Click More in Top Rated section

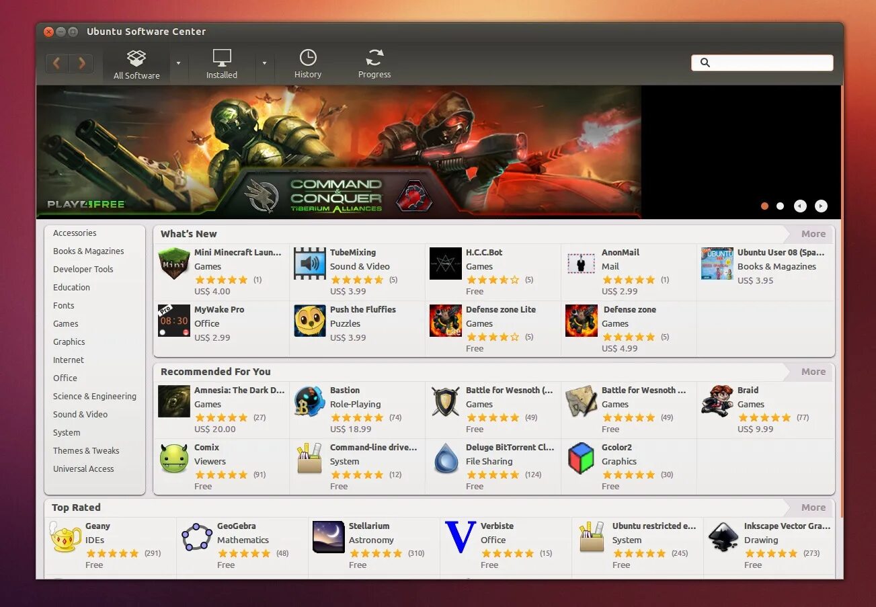click(813, 508)
